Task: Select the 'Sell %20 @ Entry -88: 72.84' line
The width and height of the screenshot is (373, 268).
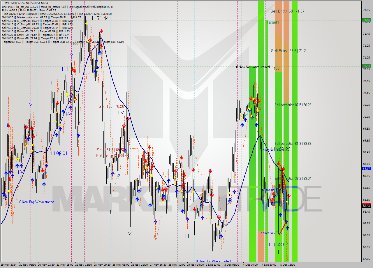Action: coord(35,38)
